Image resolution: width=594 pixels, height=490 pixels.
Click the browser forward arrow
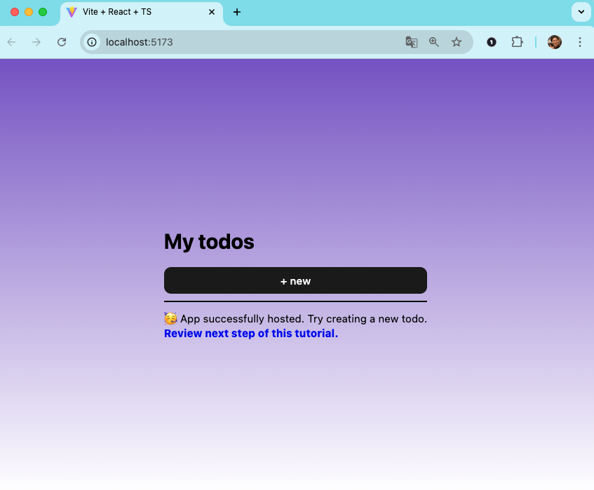pyautogui.click(x=36, y=42)
